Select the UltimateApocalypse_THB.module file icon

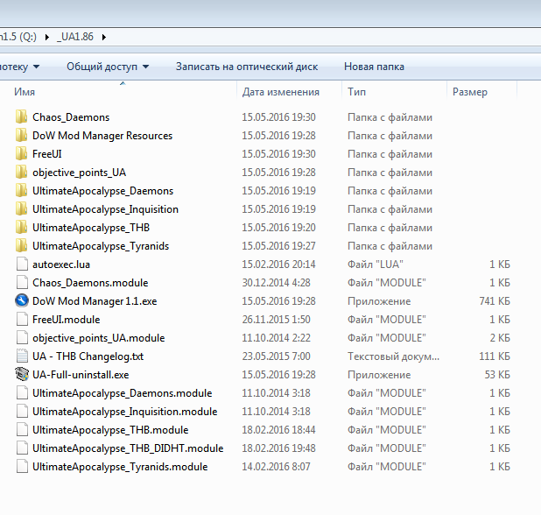pos(22,429)
